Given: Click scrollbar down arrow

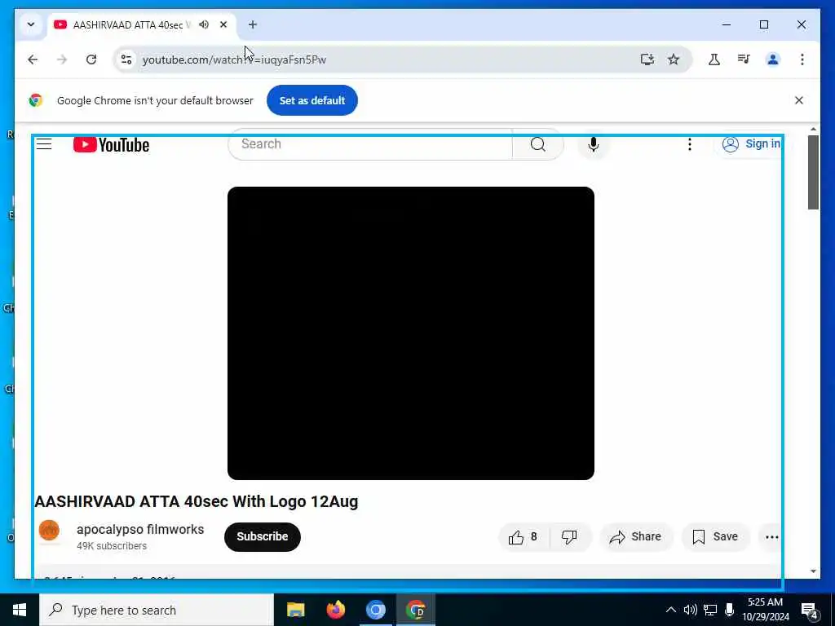Looking at the screenshot, I should [x=813, y=571].
